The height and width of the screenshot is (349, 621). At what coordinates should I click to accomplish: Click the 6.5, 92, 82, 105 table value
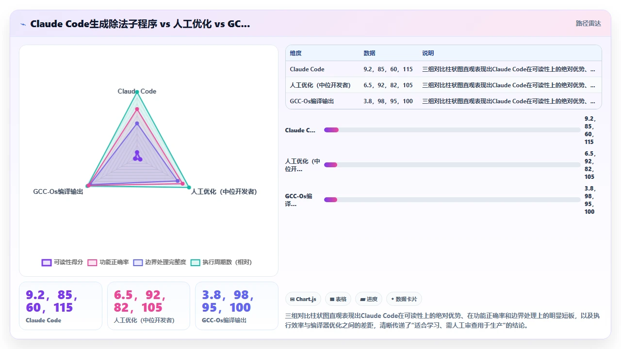(388, 85)
